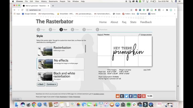Pick Black and white rasterbation style

point(60,76)
